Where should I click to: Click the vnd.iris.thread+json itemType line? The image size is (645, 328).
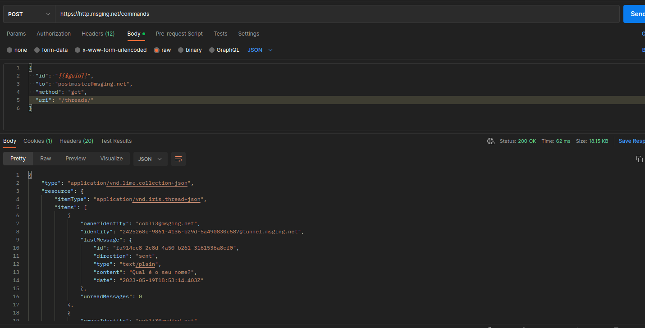pyautogui.click(x=130, y=199)
